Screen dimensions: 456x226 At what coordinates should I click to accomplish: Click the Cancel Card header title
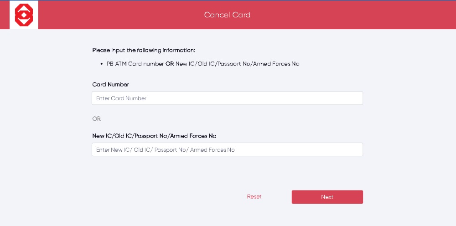[227, 15]
